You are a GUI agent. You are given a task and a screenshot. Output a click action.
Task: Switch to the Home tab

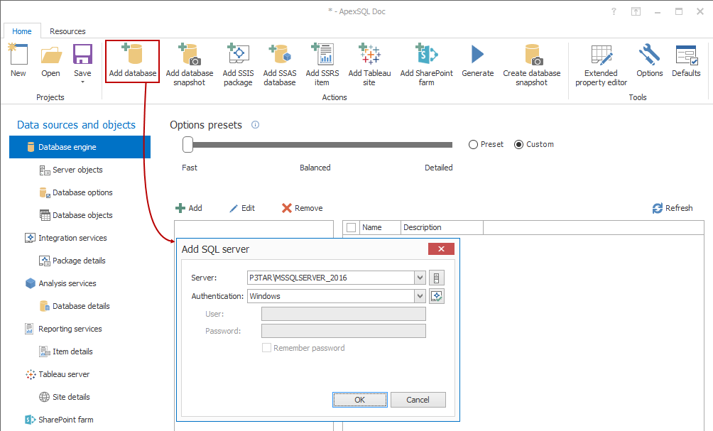[x=22, y=31]
